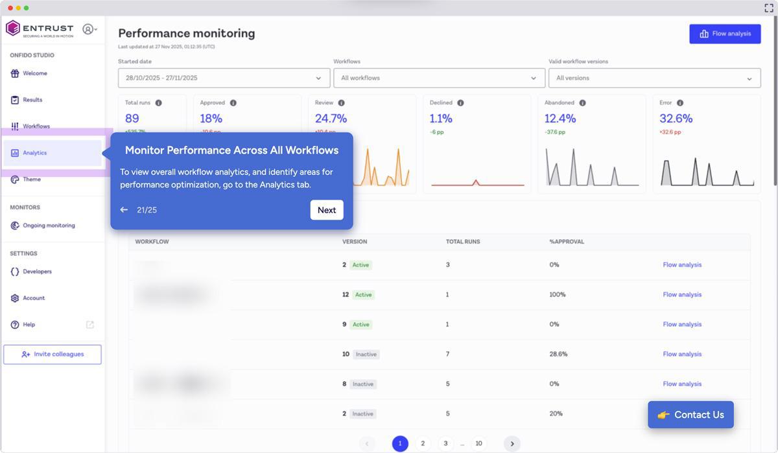Click the Declined info icon

[x=460, y=103]
